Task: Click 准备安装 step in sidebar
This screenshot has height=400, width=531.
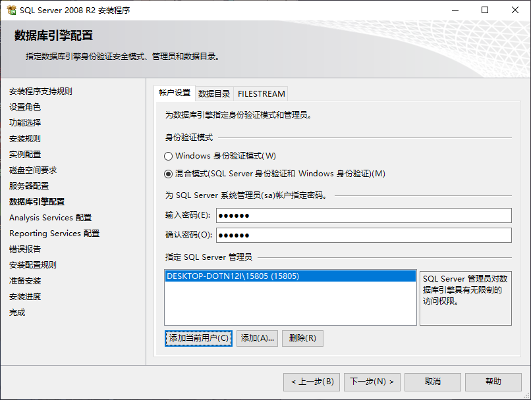Action: 25,281
